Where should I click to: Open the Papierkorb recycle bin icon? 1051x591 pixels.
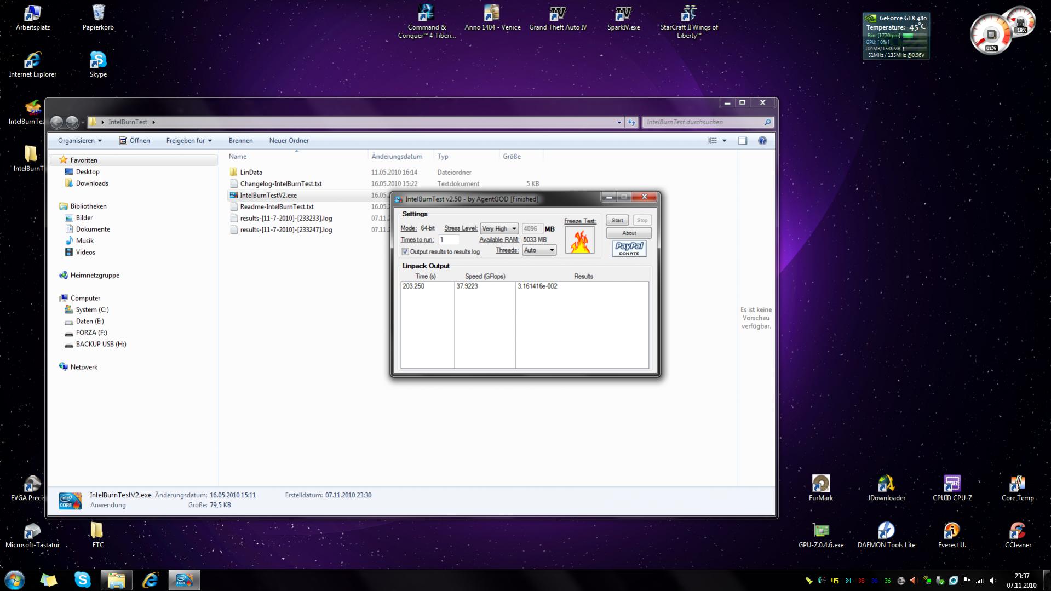pyautogui.click(x=98, y=18)
